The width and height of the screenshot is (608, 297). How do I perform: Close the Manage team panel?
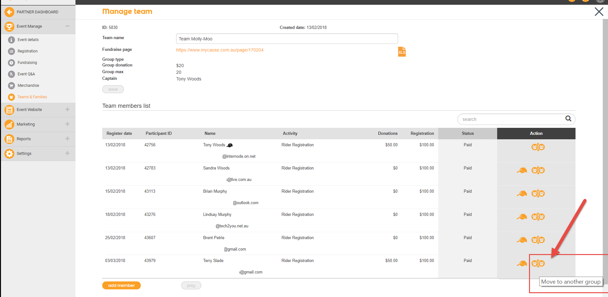599,12
